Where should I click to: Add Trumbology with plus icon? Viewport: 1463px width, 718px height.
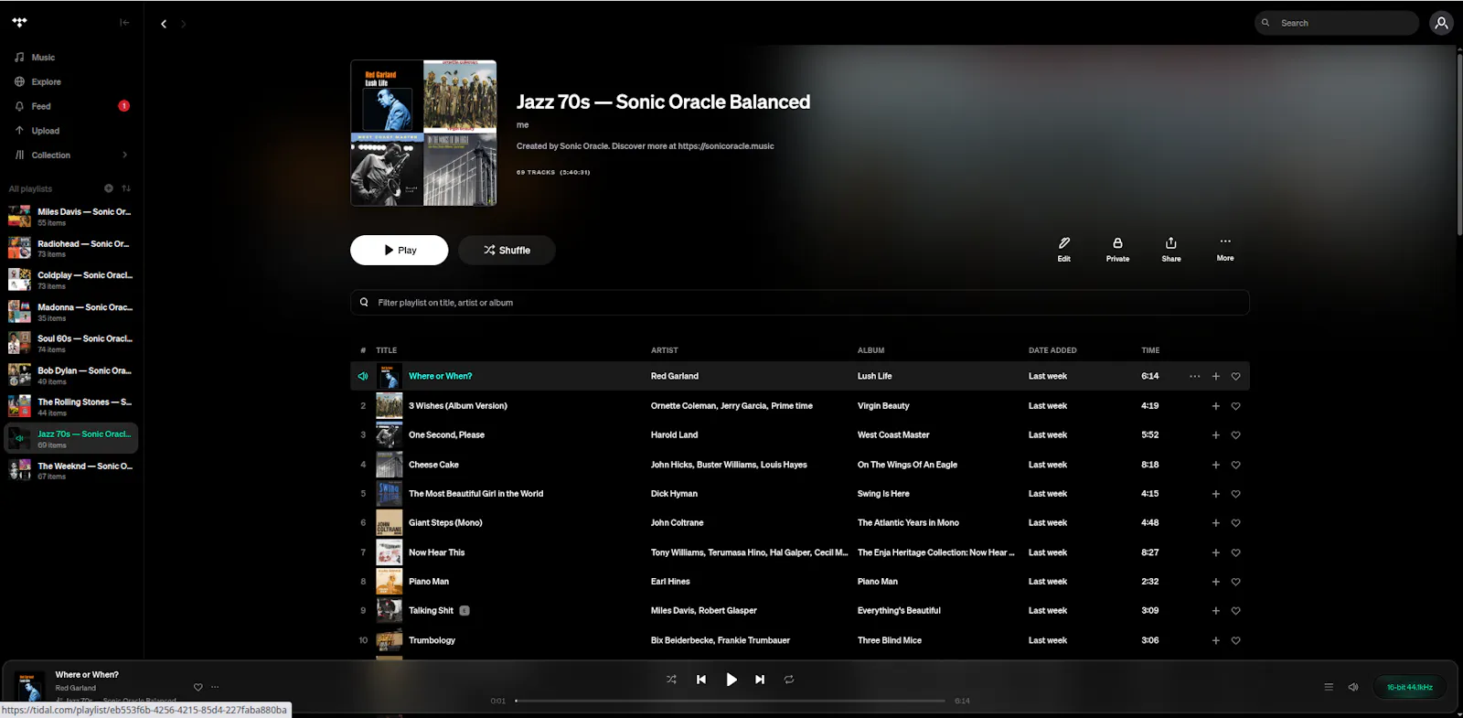(1215, 640)
